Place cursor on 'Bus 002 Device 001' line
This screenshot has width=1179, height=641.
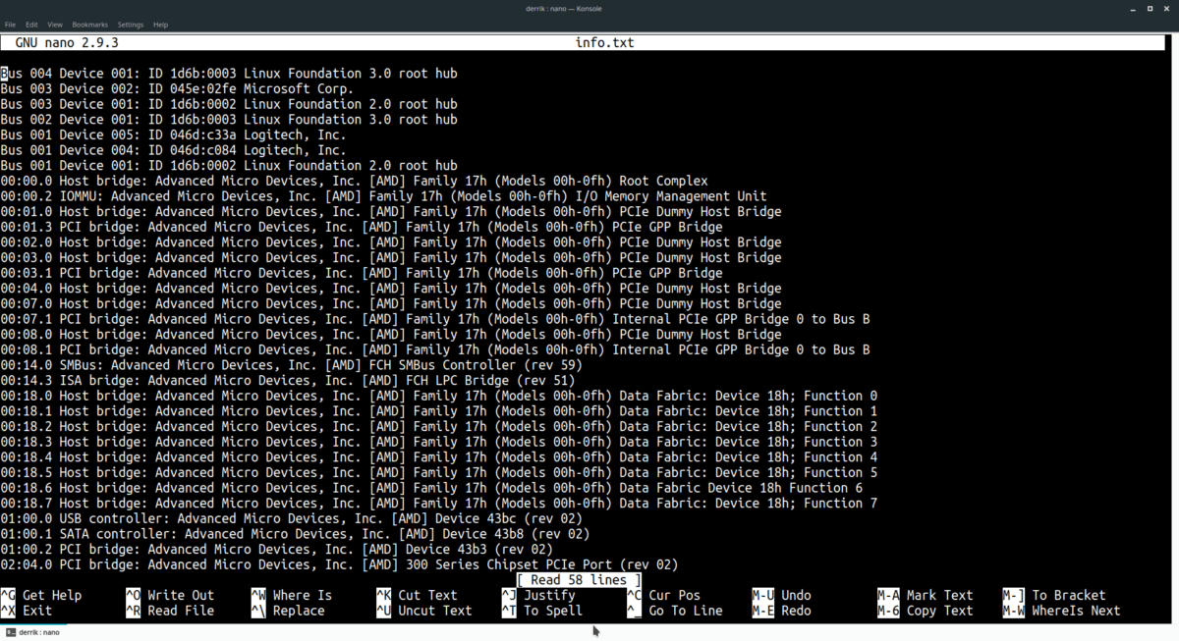(x=229, y=120)
